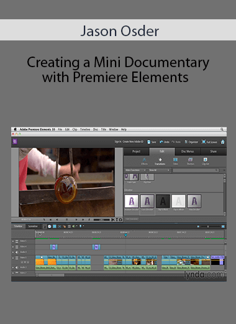
Task: Click the Play button in monitor
Action: pos(66,220)
